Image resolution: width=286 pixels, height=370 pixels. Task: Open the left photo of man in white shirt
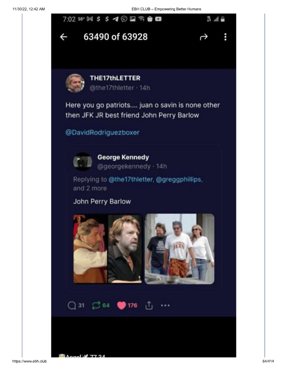pyautogui.click(x=90, y=248)
